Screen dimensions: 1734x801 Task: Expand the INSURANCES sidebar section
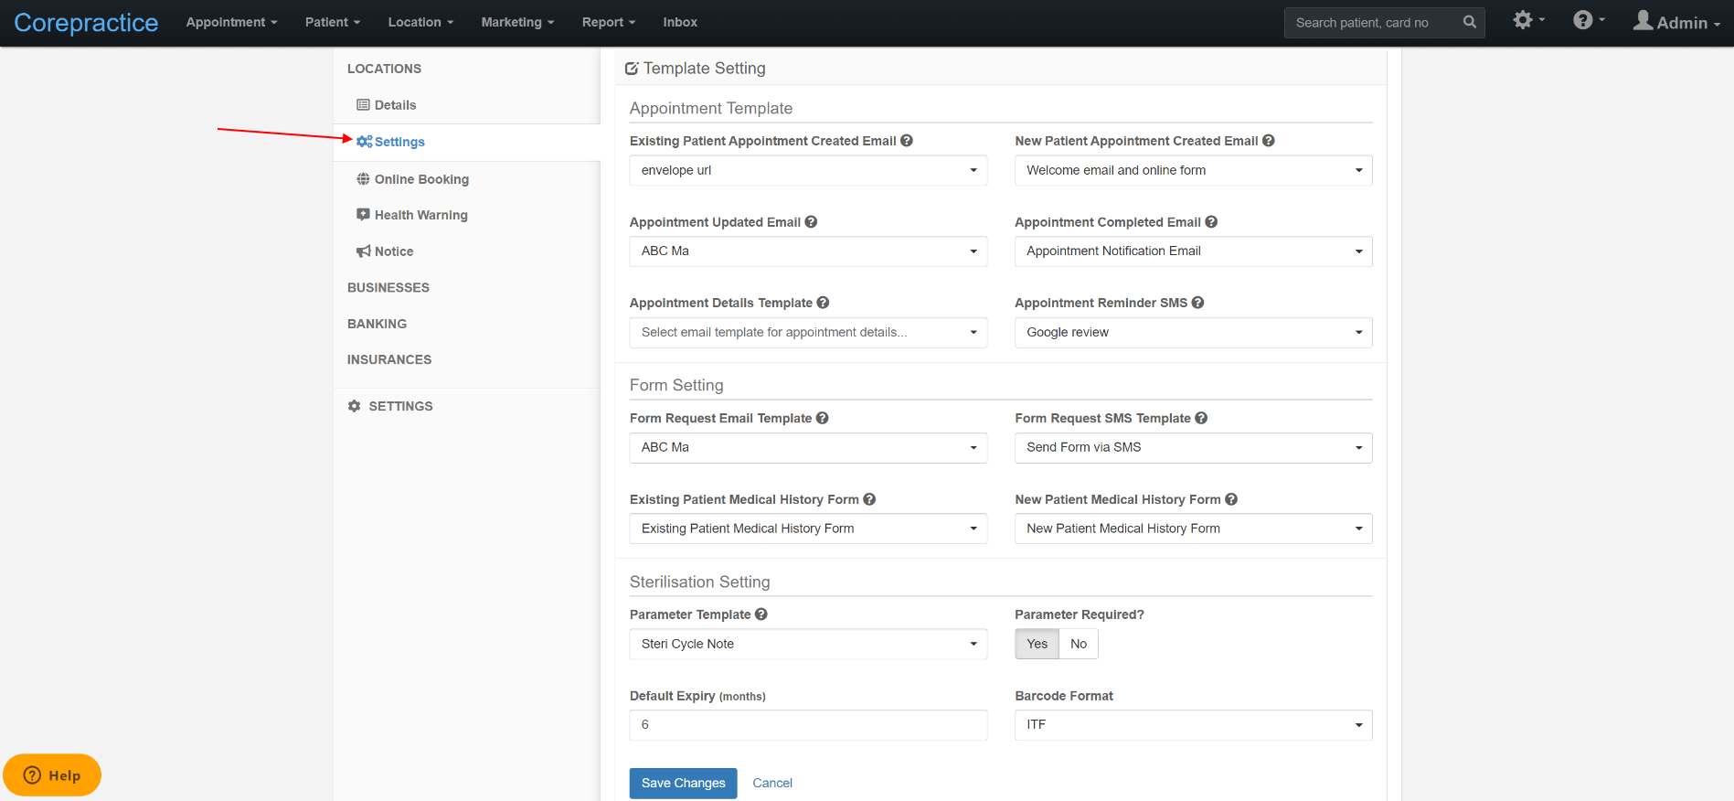coord(389,360)
